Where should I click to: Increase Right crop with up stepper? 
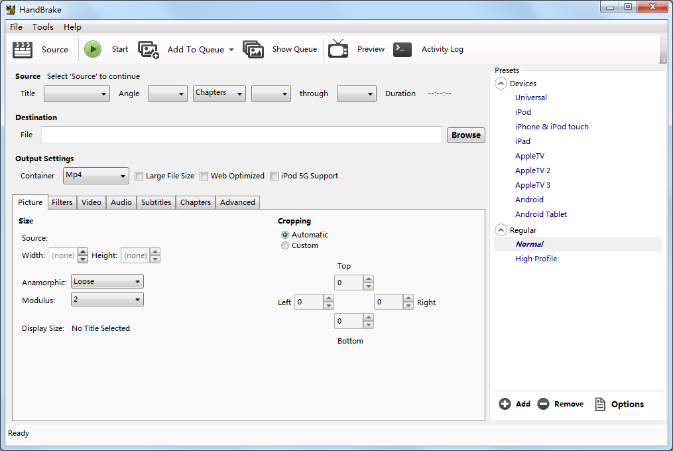[408, 298]
